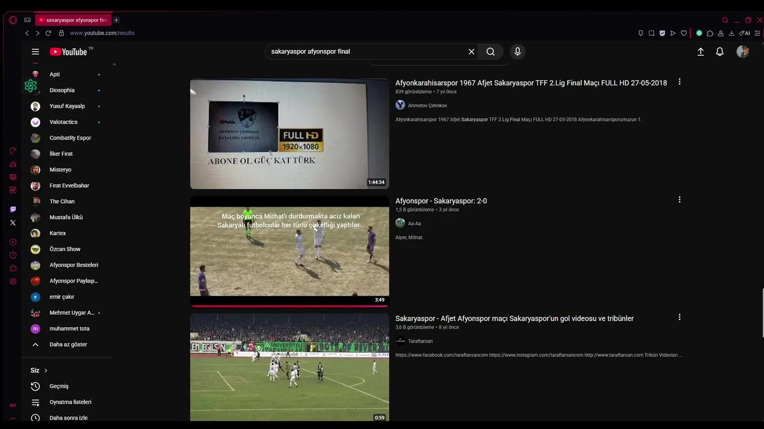Viewport: 764px width, 429px height.
Task: Open the site security padlock info
Action: click(x=61, y=33)
